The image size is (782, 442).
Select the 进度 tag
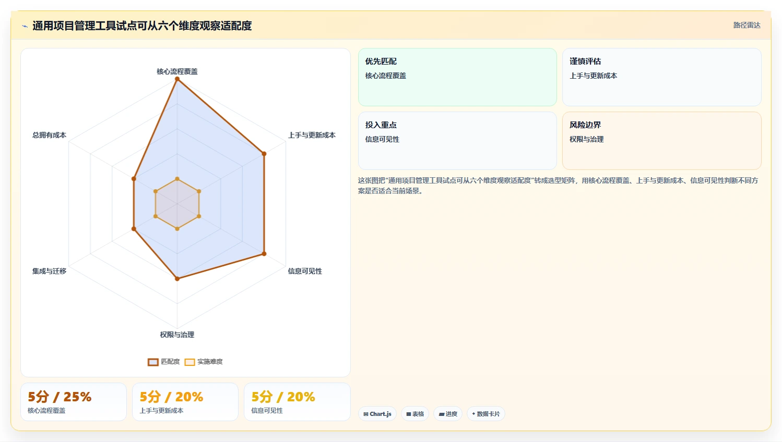[448, 414]
